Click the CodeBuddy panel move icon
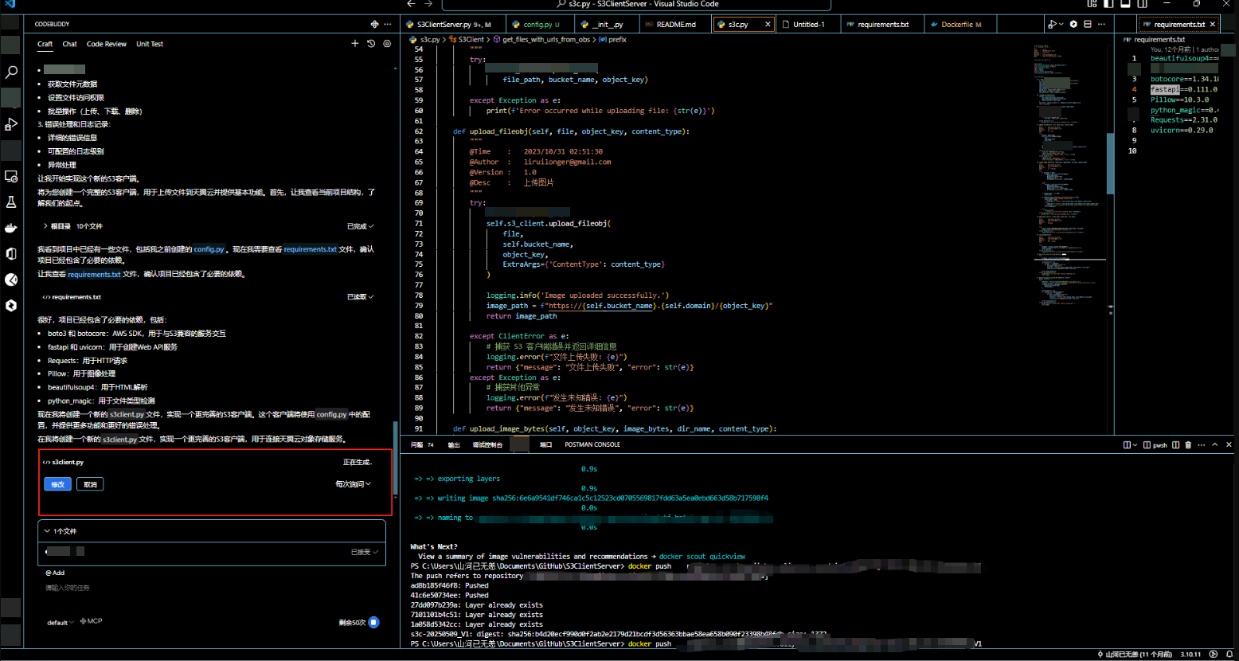 point(374,25)
